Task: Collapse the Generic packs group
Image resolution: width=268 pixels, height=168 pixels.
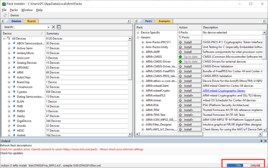Action: click(x=138, y=38)
